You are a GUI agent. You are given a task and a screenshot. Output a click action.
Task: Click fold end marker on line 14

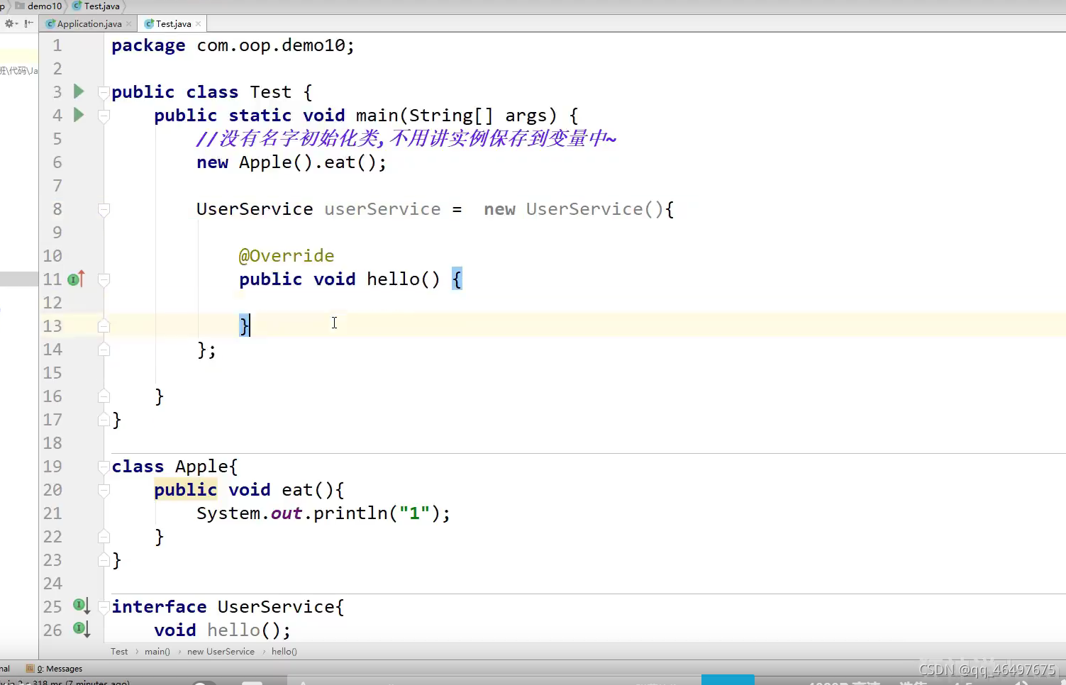pos(104,350)
